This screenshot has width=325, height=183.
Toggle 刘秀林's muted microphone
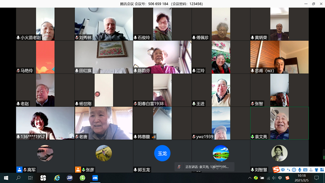pyautogui.click(x=77, y=38)
